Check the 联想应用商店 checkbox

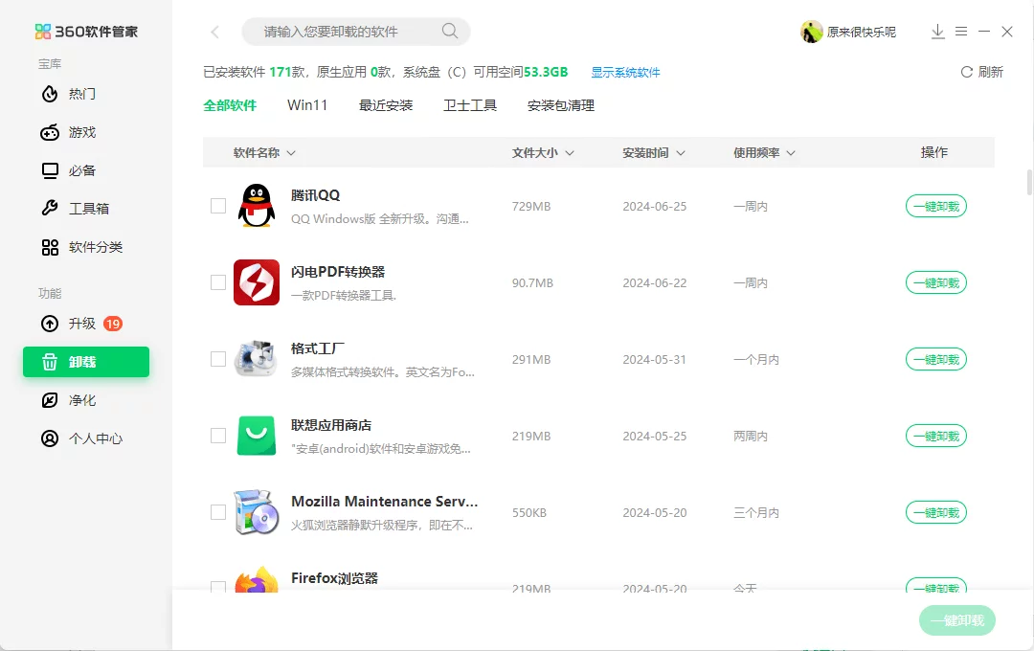[218, 436]
